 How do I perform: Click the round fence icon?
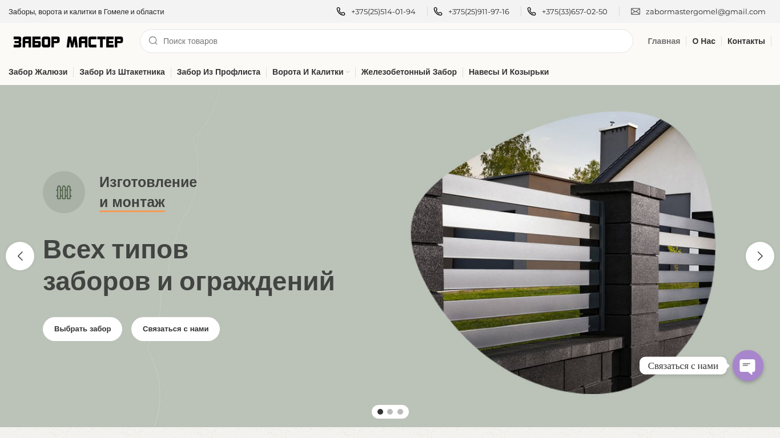pos(64,192)
